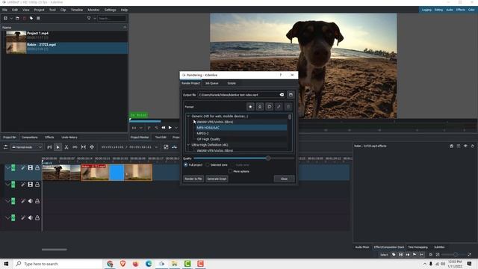
Task: Open the Normal mode dropdown
Action: pyautogui.click(x=27, y=147)
